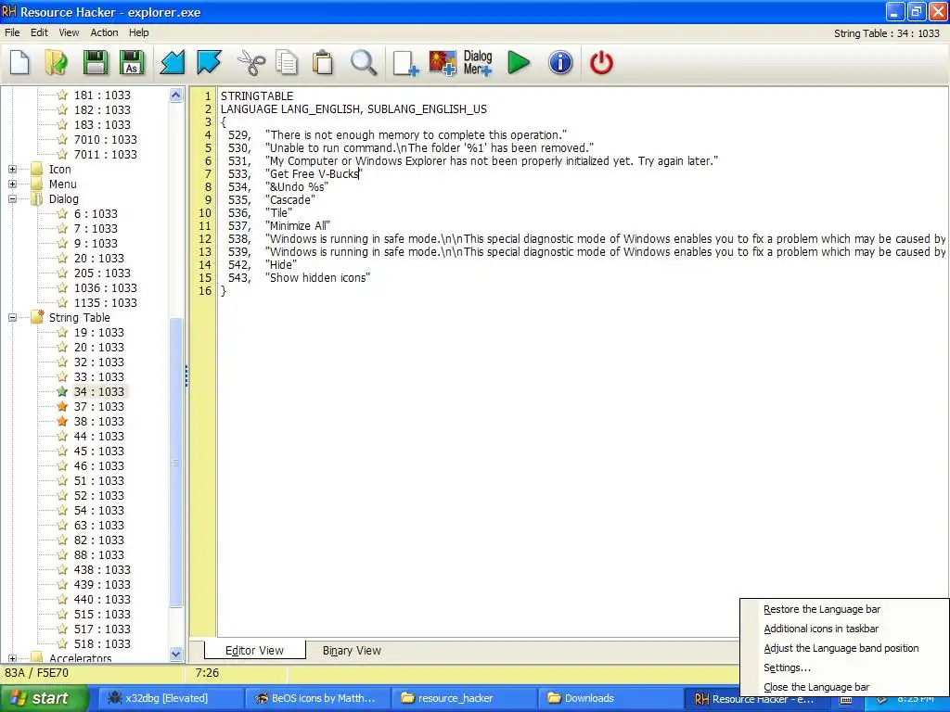Open the Edit menu
950x712 pixels.
click(39, 32)
